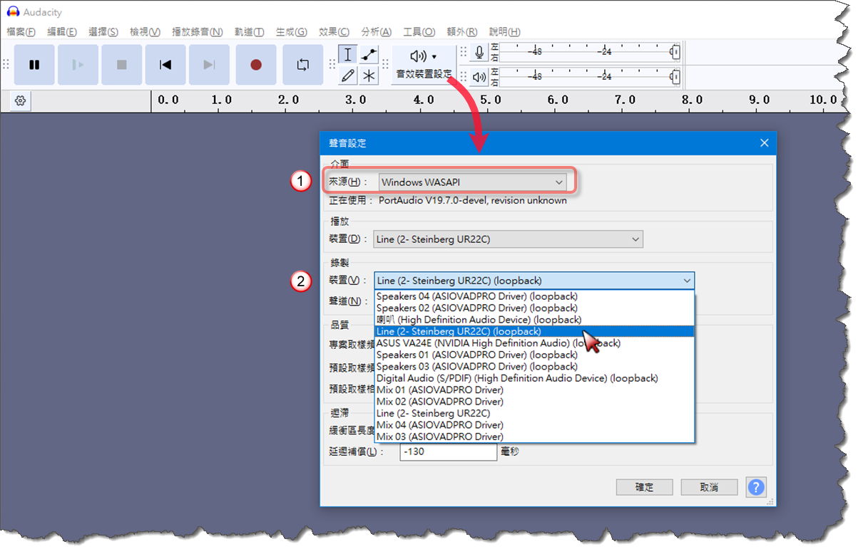Click the 9.0 mark on the timeline ruler
Screen dimensions: 863x554
pos(758,100)
